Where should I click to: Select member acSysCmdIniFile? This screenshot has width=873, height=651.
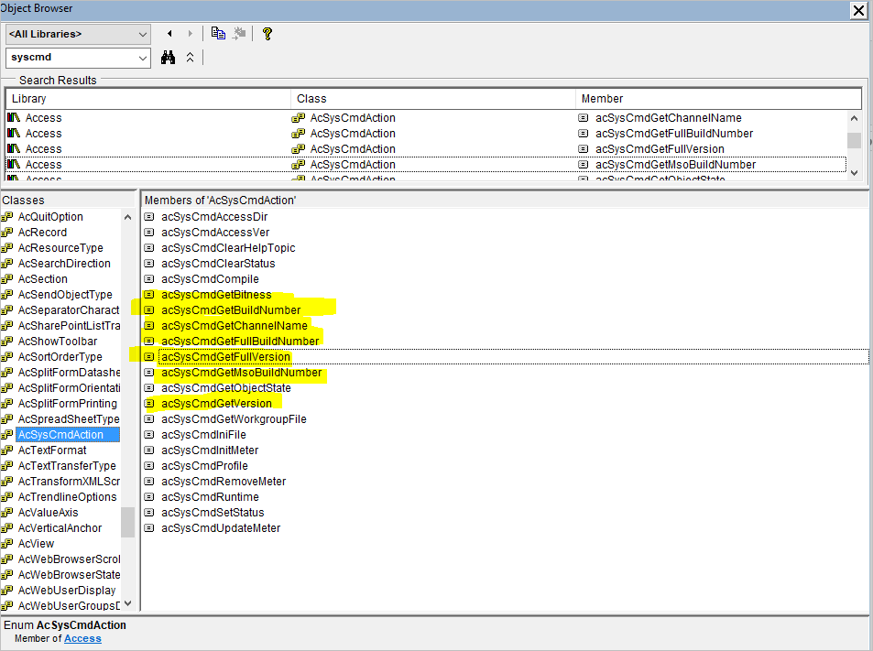click(x=203, y=435)
